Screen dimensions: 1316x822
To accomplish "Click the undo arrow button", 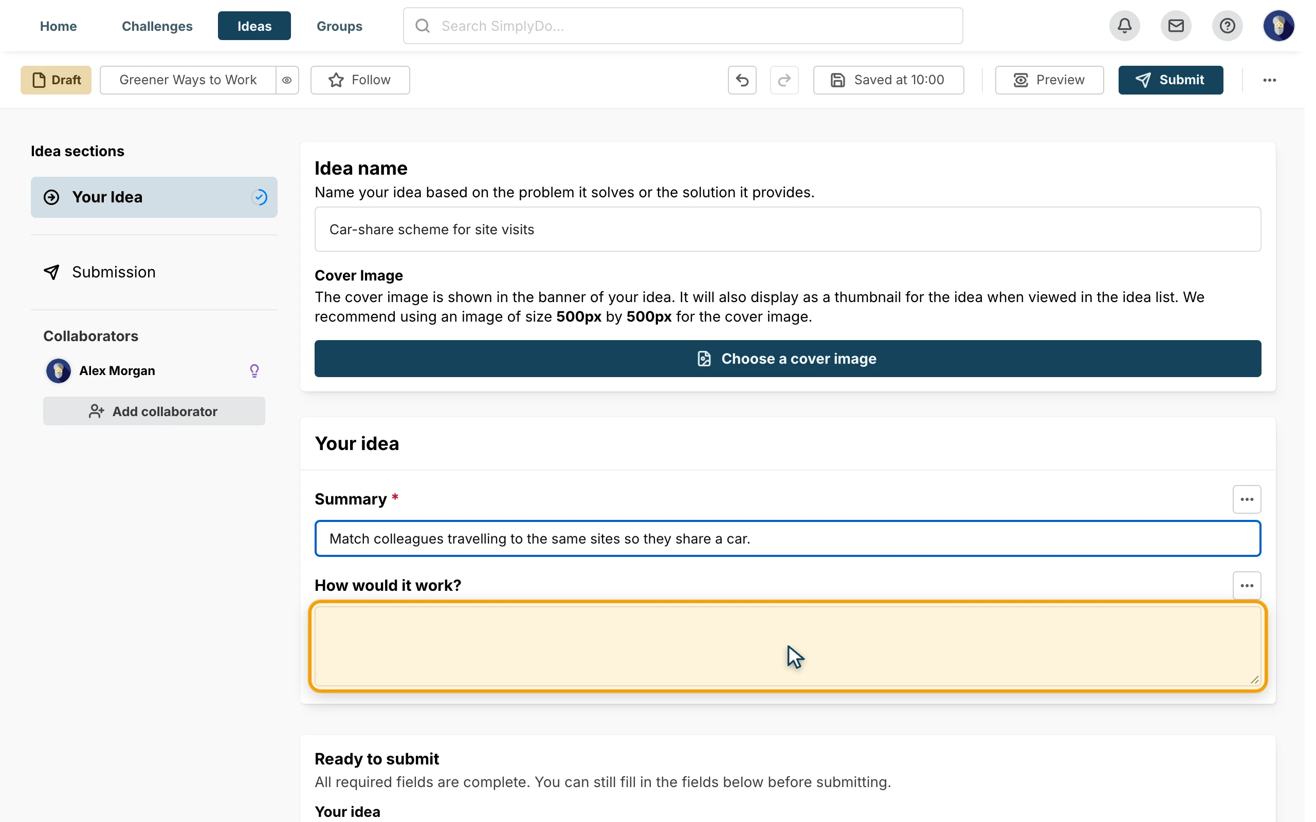I will (742, 80).
